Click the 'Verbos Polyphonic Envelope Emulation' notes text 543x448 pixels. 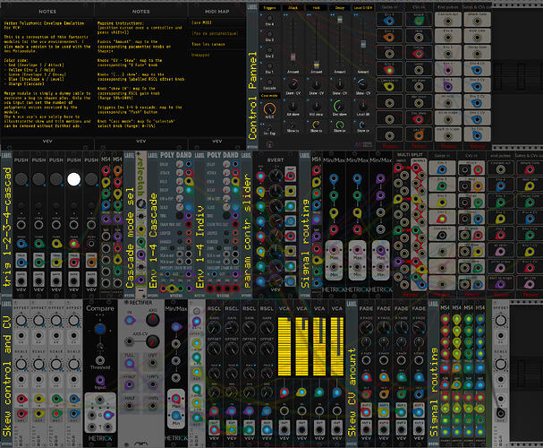44,25
